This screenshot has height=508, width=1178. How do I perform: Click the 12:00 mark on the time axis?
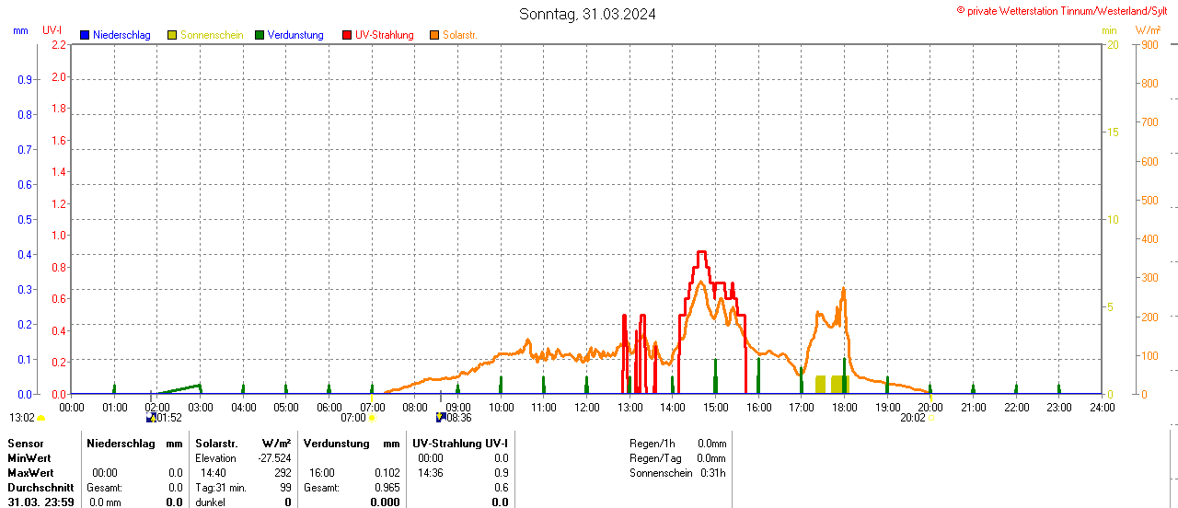point(586,407)
